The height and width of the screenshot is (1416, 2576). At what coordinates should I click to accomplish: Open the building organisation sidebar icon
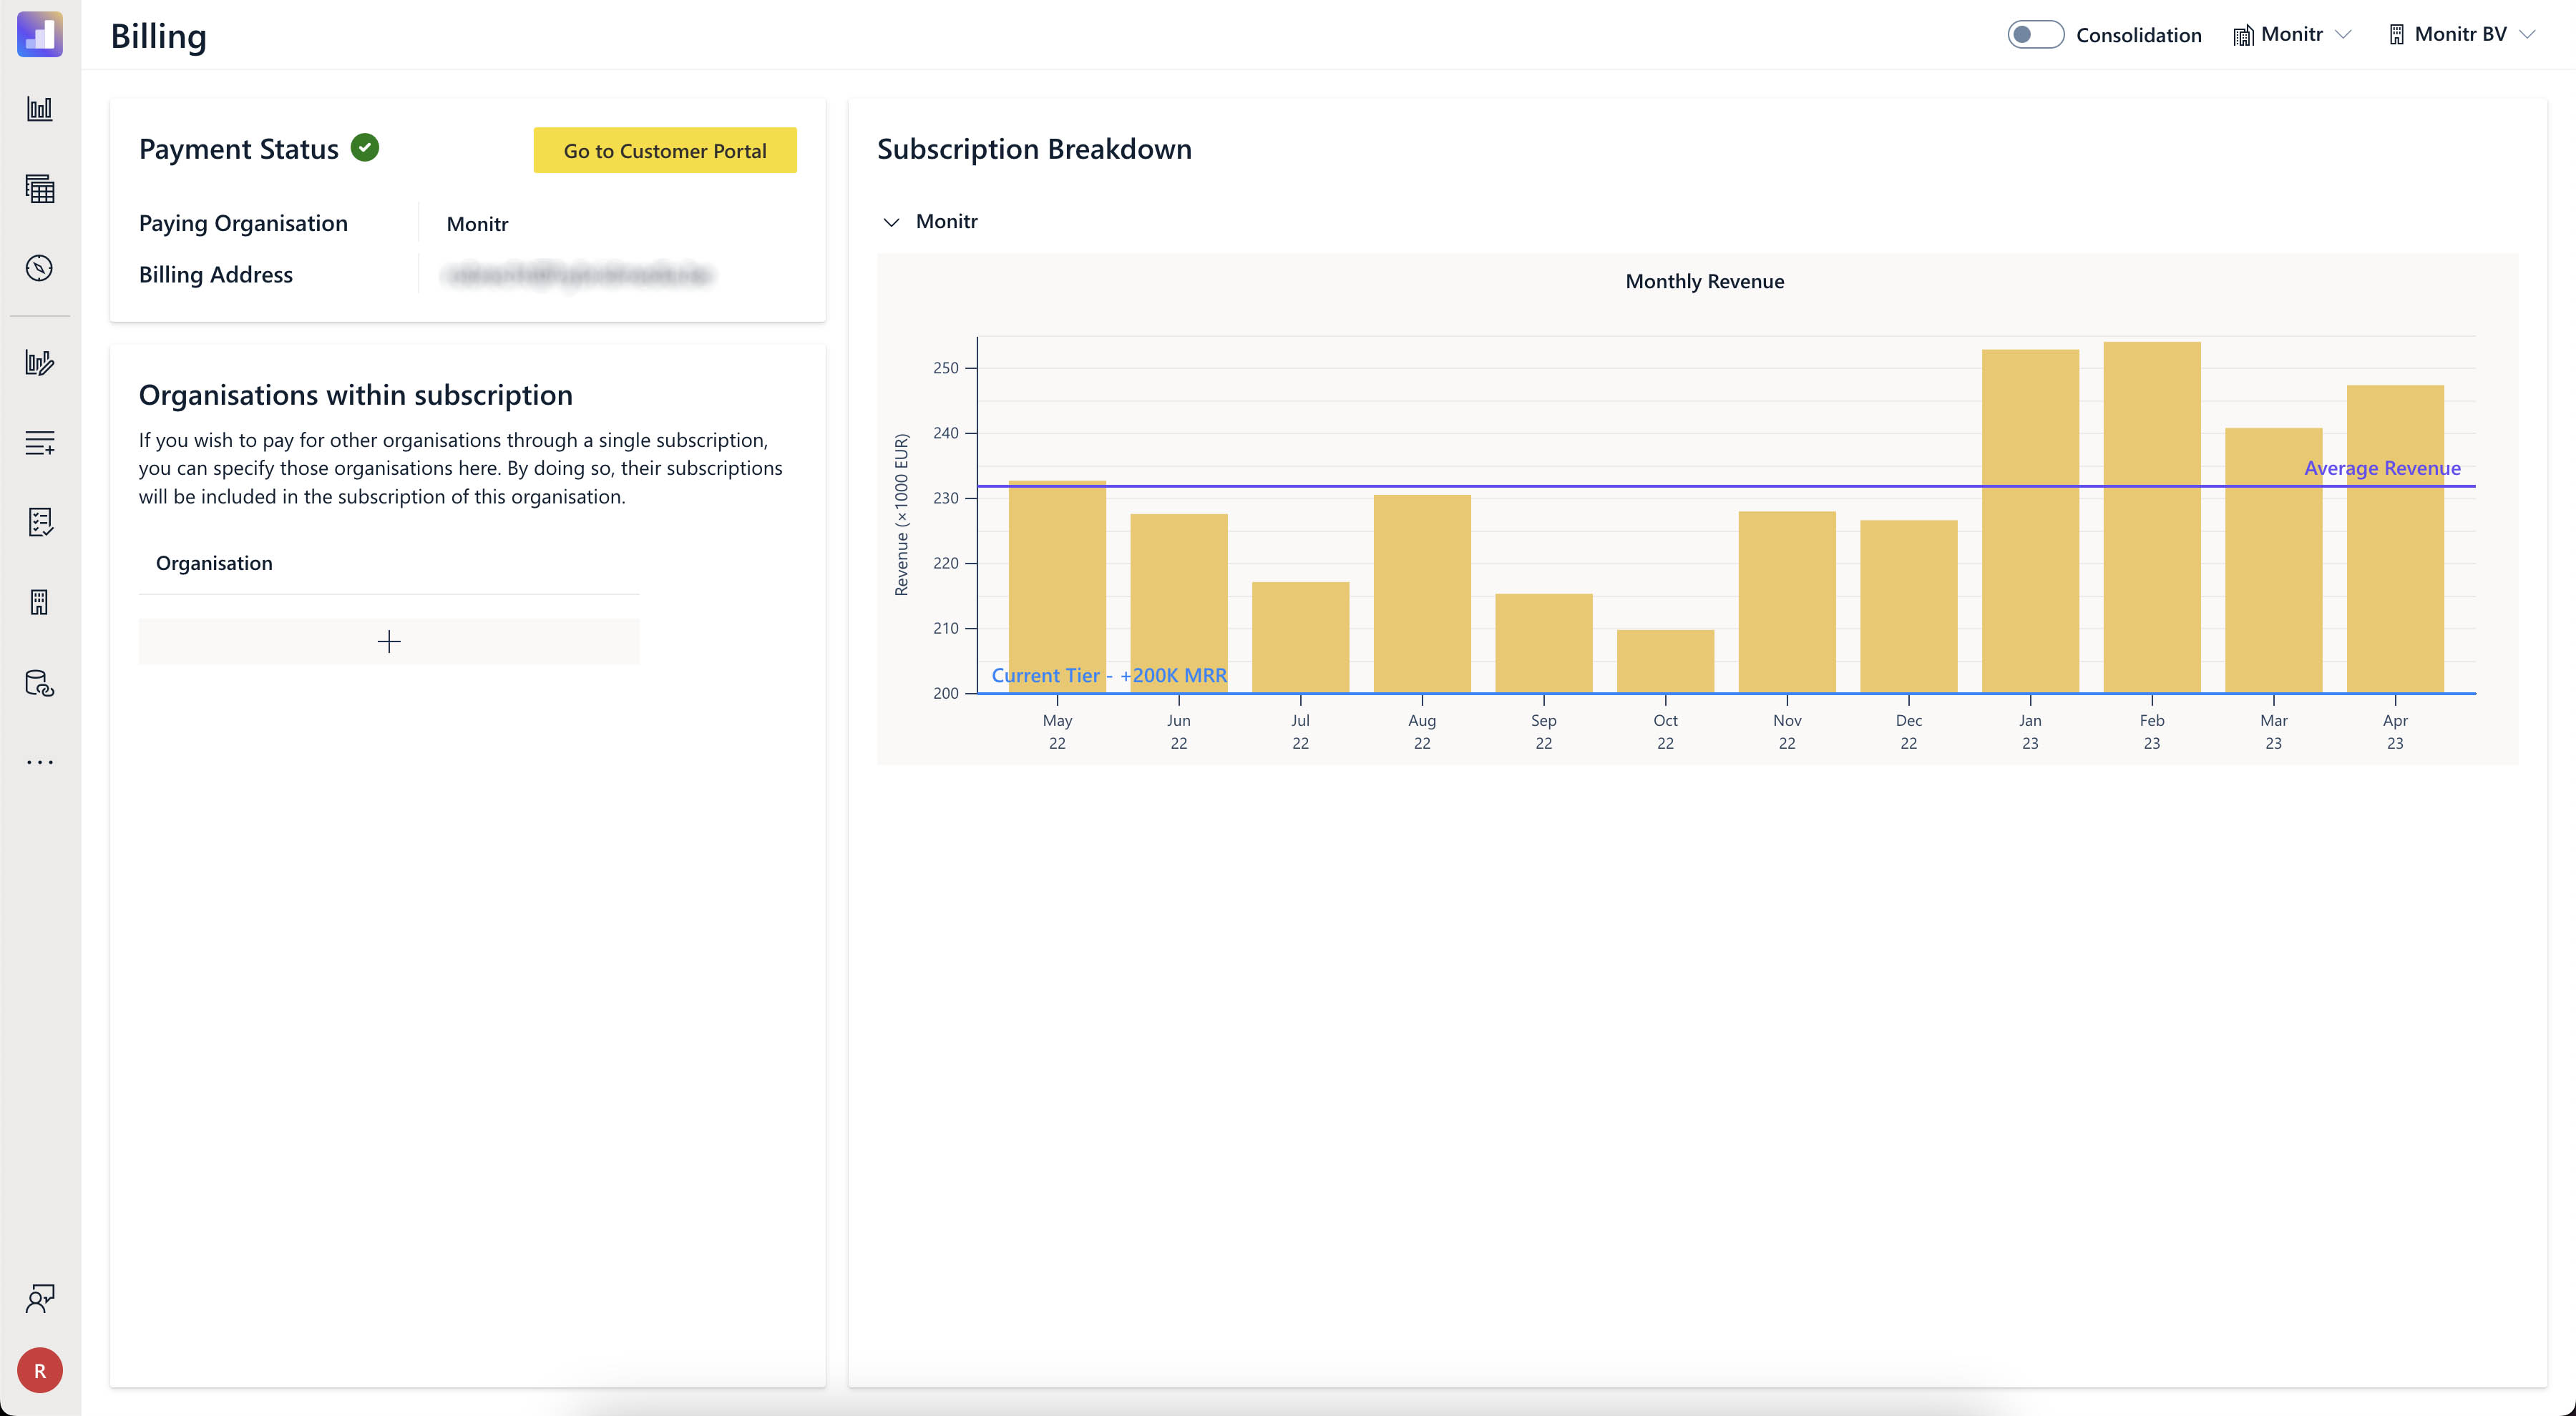pyautogui.click(x=40, y=601)
